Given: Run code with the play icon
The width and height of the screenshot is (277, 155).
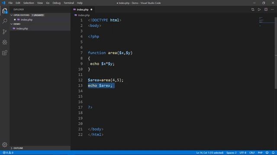Looking at the screenshot, I should pyautogui.click(x=259, y=9).
